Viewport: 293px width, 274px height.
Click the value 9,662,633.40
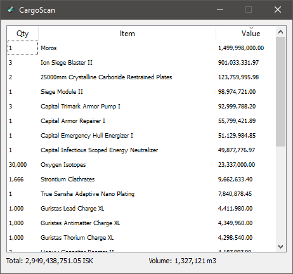(235, 179)
